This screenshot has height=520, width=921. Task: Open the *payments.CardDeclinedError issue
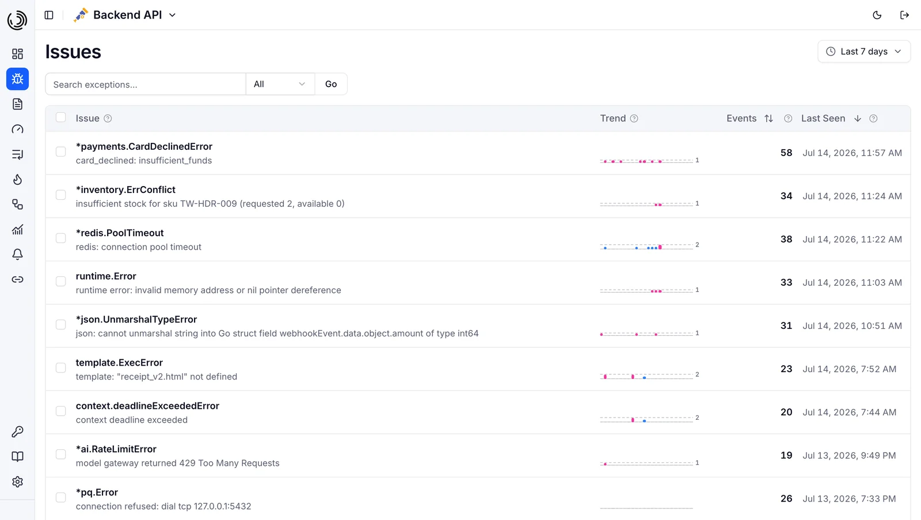pos(144,146)
